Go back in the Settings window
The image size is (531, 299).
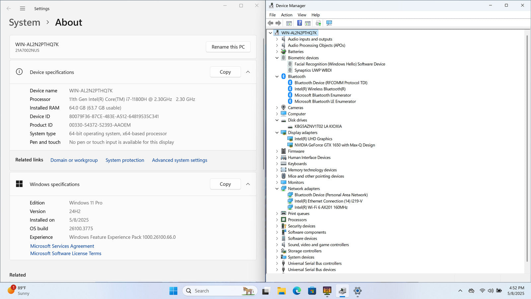(9, 9)
